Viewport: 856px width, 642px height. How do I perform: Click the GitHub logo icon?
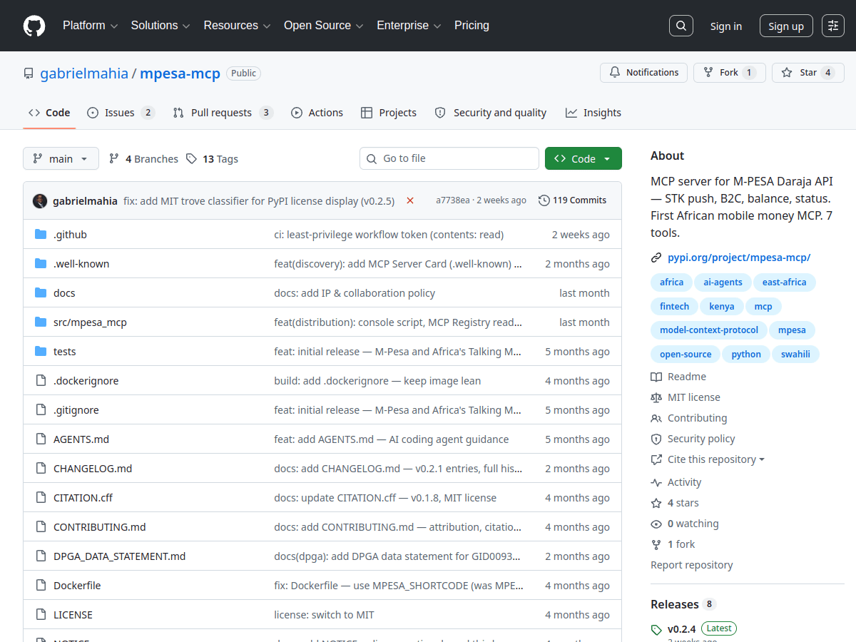point(34,26)
